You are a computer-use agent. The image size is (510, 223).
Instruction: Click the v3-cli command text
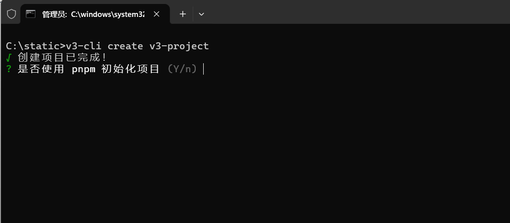point(84,46)
